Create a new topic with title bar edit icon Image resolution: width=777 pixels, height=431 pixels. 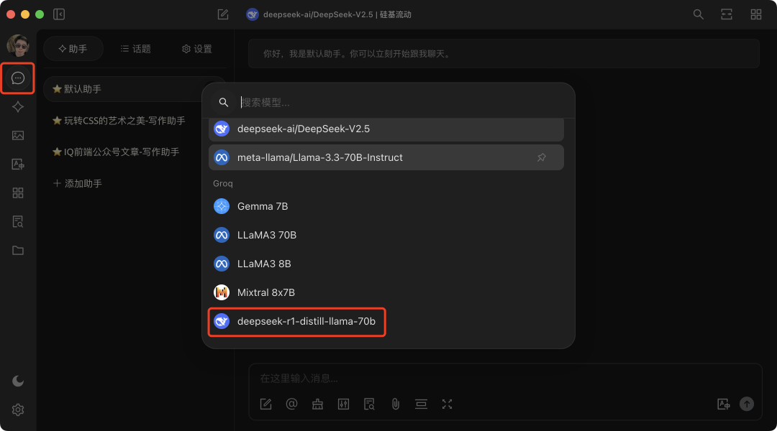[223, 14]
